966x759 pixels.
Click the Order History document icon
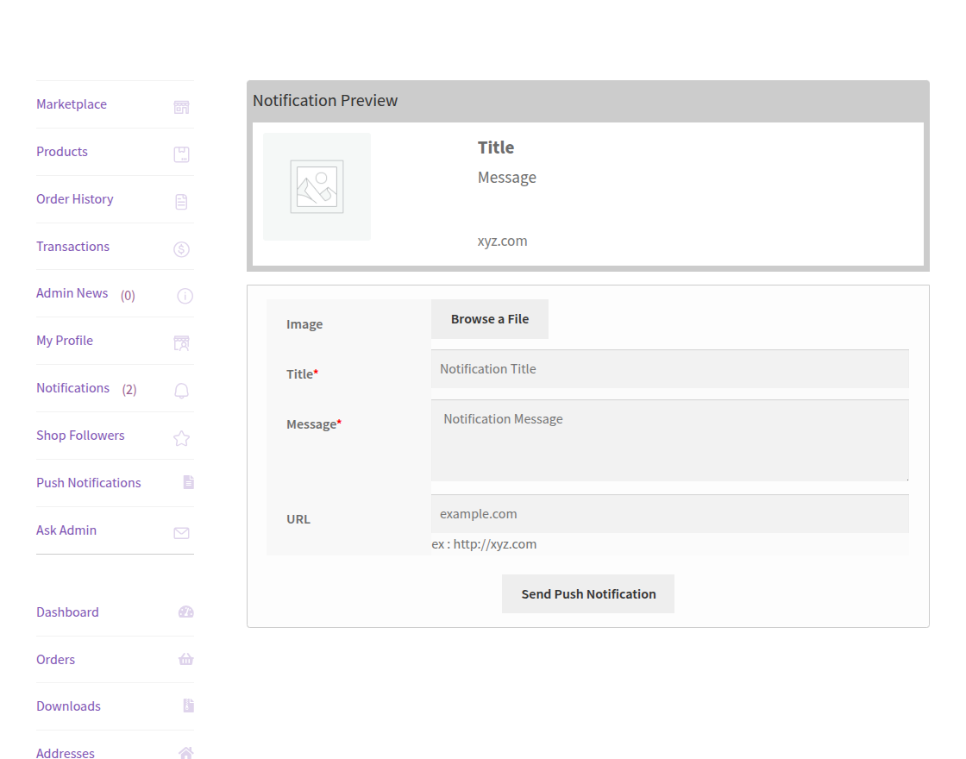(x=181, y=201)
